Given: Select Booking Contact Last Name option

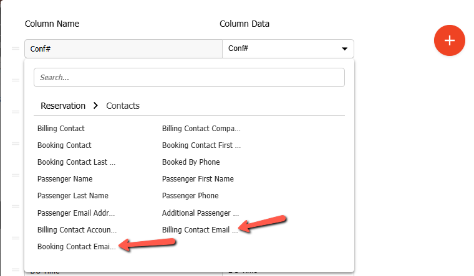Looking at the screenshot, I should point(76,162).
